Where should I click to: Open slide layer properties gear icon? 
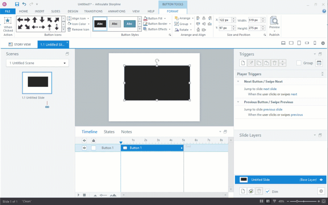coord(320,191)
